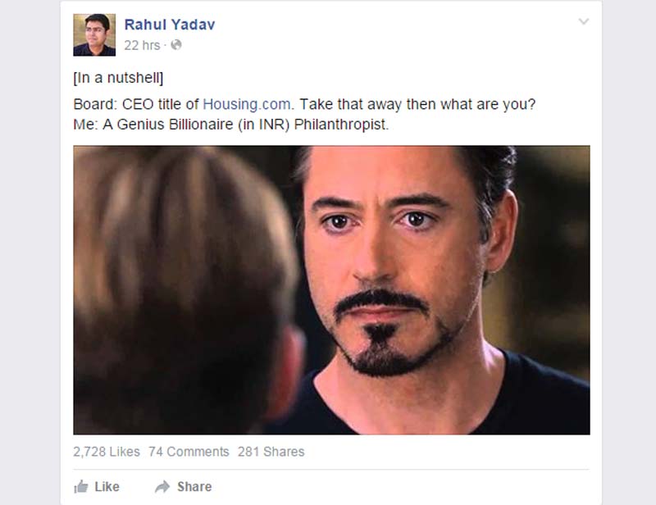Click the Like button label
656x505 pixels.
pos(107,487)
